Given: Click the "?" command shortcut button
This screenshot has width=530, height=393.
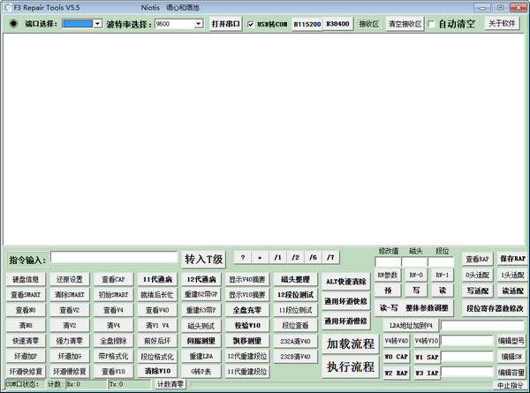Looking at the screenshot, I should coord(242,257).
